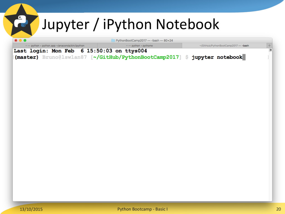Viewport: 285px width, 214px height.
Task: Click the Bruno@lswlan87 prompt text
Action: [65, 57]
